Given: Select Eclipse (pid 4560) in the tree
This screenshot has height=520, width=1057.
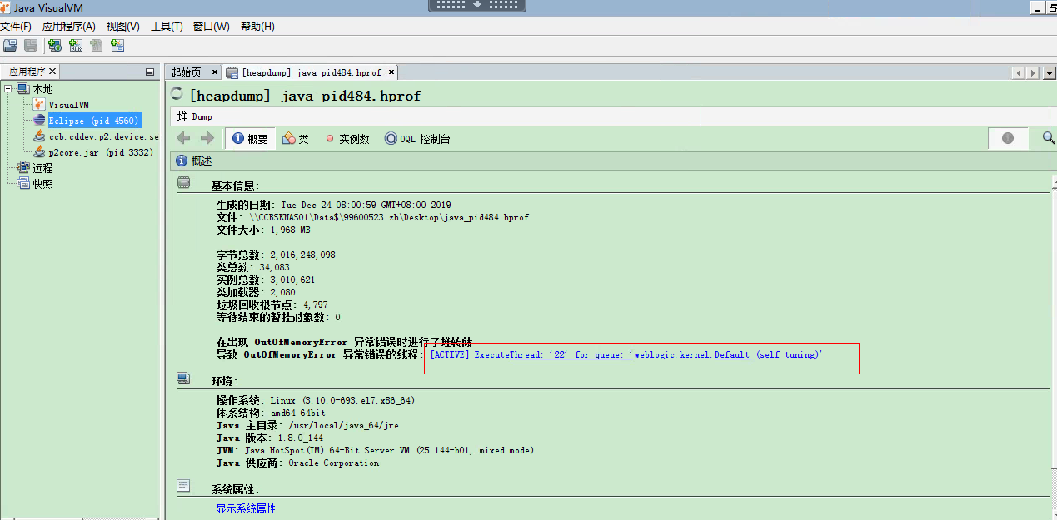Looking at the screenshot, I should (94, 121).
